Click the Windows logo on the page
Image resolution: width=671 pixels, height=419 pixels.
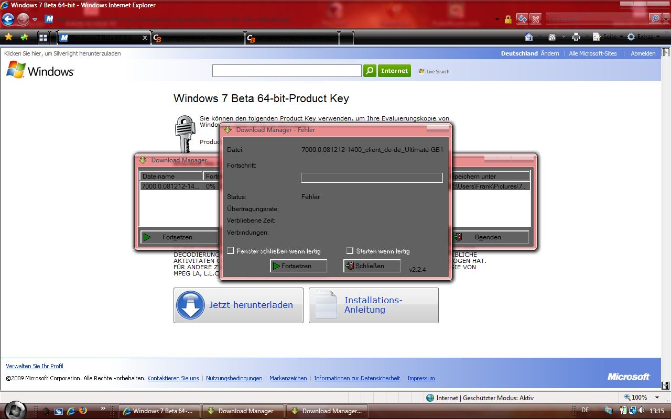click(x=40, y=70)
